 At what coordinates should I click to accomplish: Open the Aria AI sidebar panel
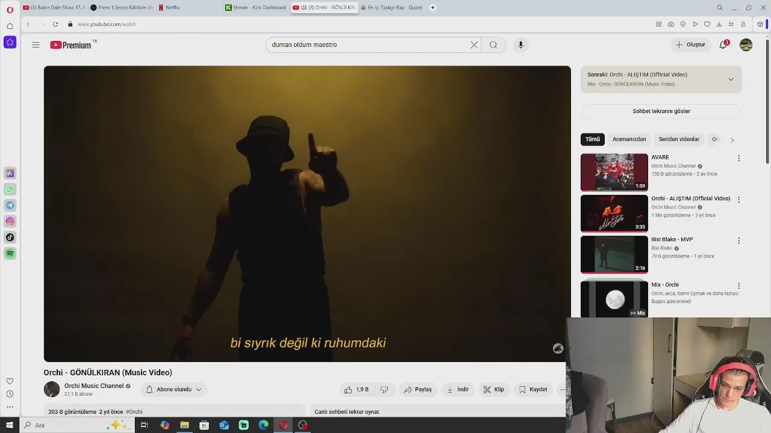tap(10, 42)
